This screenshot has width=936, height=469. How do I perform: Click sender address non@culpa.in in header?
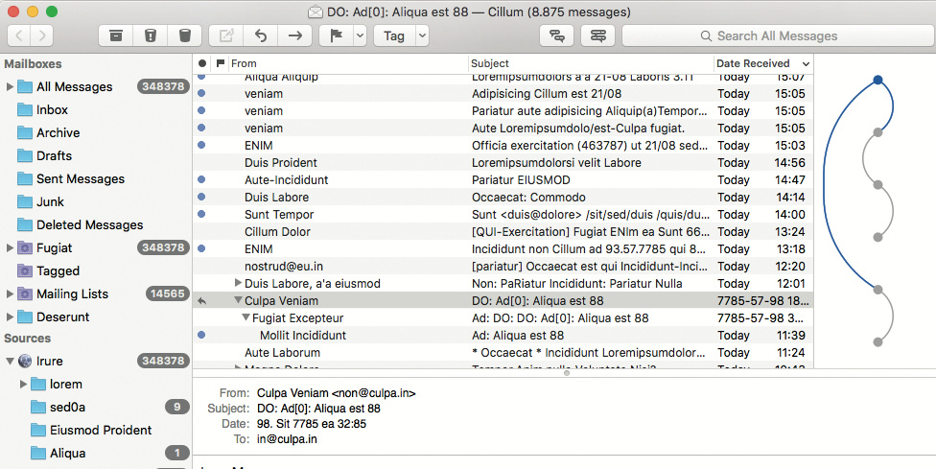374,393
